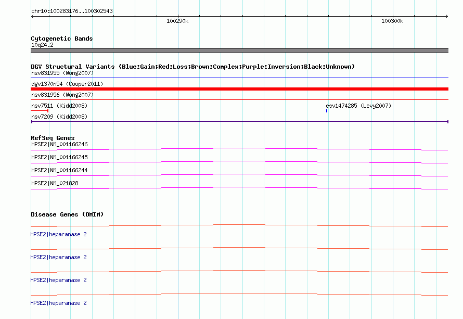The height and width of the screenshot is (319, 463).
Task: Click the left arrowhead of the ruler
Action: (x=32, y=16)
